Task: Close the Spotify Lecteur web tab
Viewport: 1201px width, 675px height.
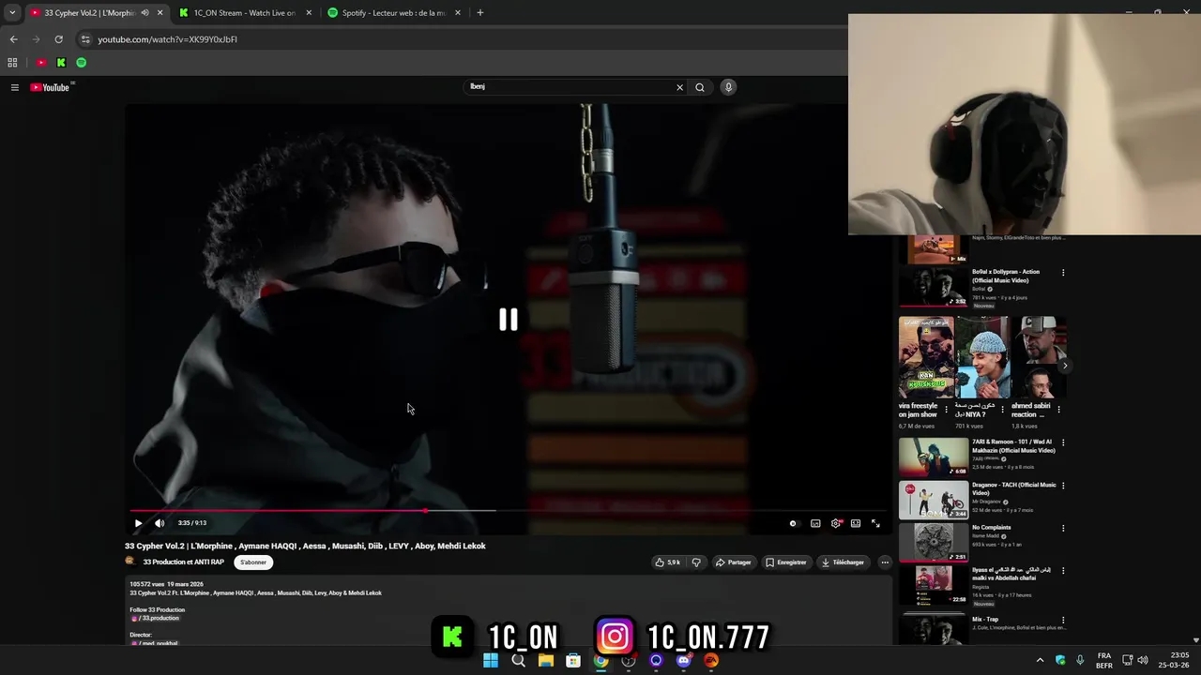Action: click(x=458, y=13)
